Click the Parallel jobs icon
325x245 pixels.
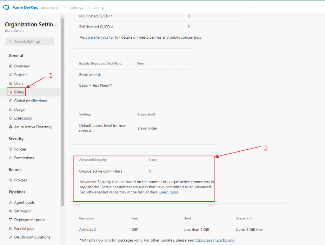click(10, 229)
